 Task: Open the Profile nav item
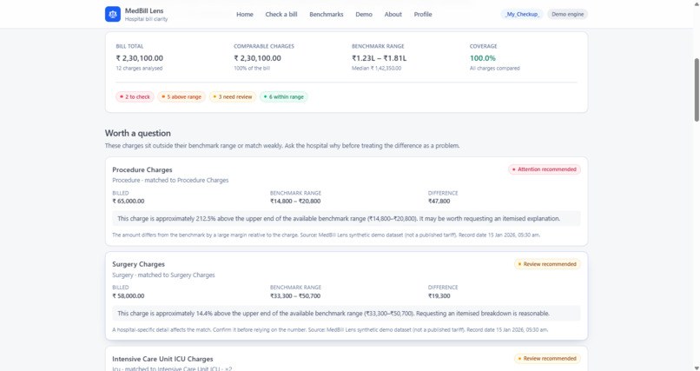[423, 14]
